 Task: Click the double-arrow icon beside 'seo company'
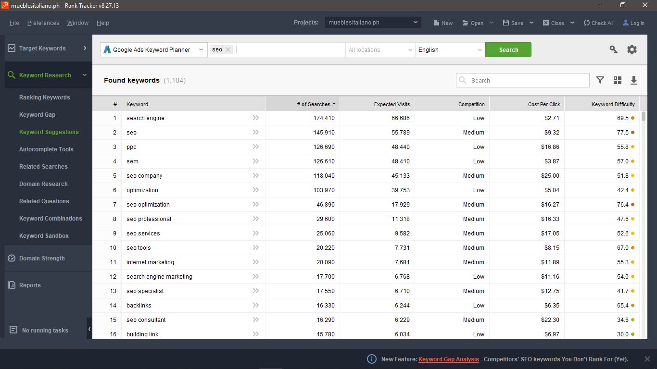pyautogui.click(x=256, y=175)
